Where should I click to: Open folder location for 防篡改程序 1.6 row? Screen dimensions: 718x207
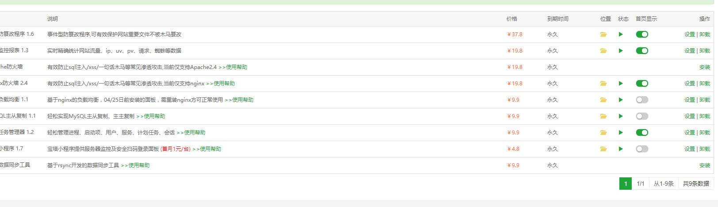tap(603, 34)
